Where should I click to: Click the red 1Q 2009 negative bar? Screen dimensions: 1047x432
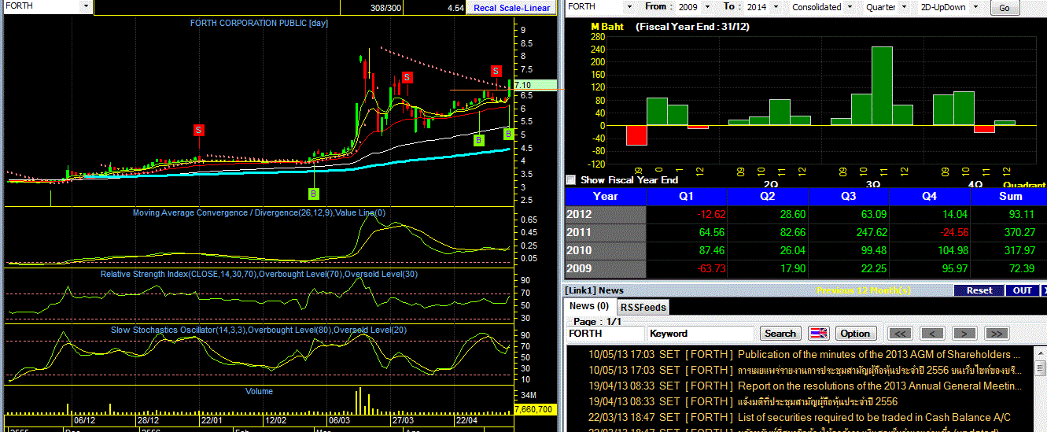(x=636, y=135)
